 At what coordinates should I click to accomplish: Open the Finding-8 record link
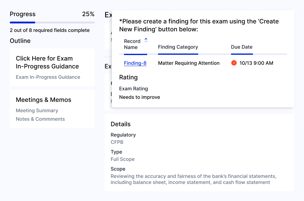coord(135,63)
